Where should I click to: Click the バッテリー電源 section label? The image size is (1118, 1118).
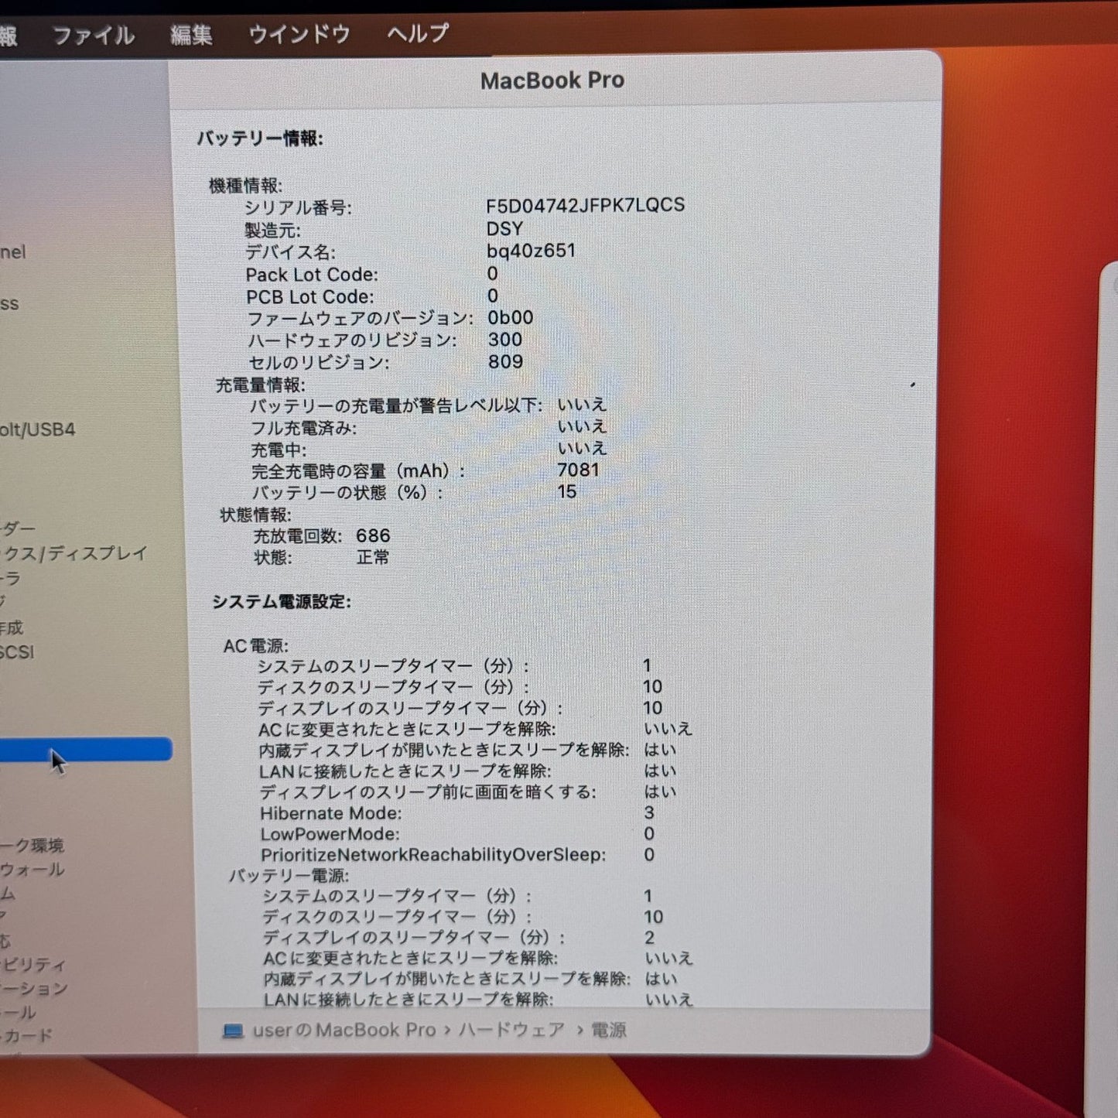pos(289,876)
